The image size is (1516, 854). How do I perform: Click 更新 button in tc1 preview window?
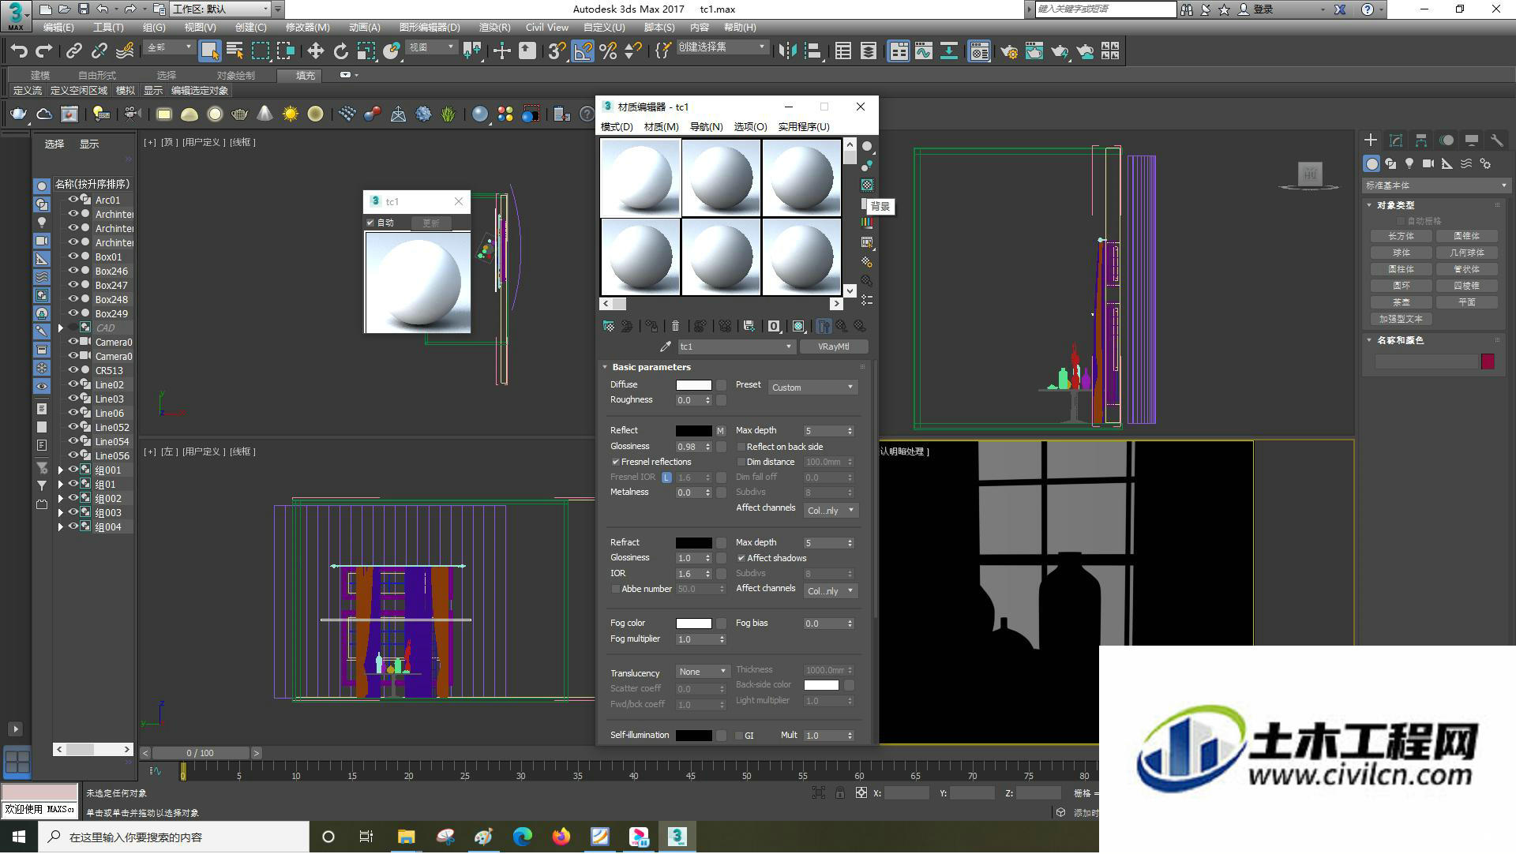point(431,223)
